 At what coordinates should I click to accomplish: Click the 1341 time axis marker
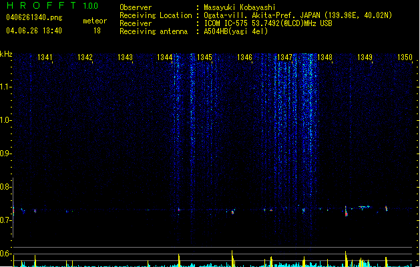45,57
